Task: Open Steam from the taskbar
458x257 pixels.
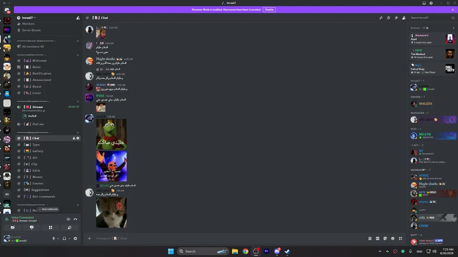Action: (287, 251)
